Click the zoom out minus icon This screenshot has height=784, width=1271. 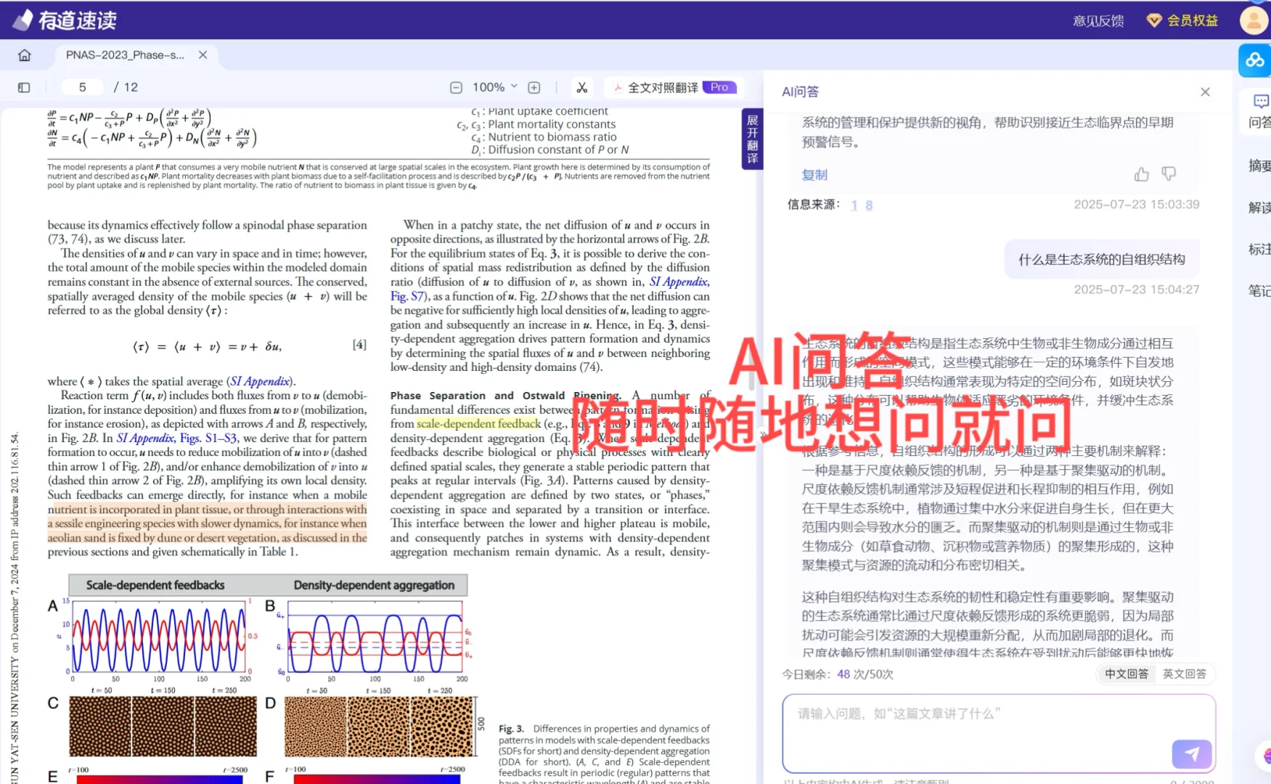coord(455,86)
